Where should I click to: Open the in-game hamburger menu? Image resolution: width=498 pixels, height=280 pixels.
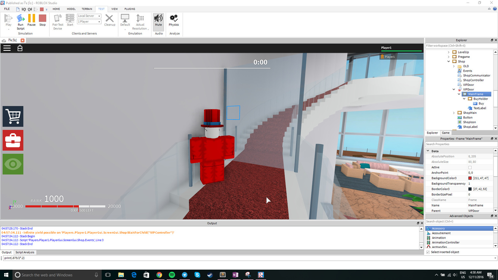tap(7, 48)
